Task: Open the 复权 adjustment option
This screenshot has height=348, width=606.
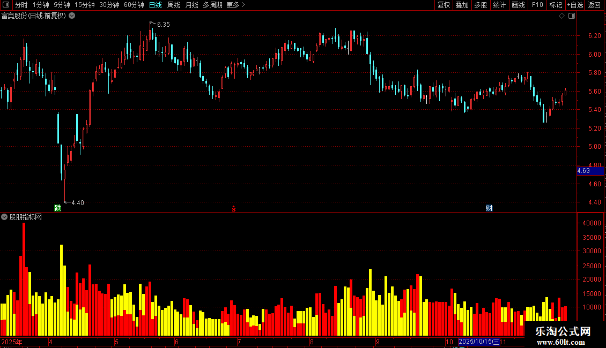Action: [x=444, y=5]
